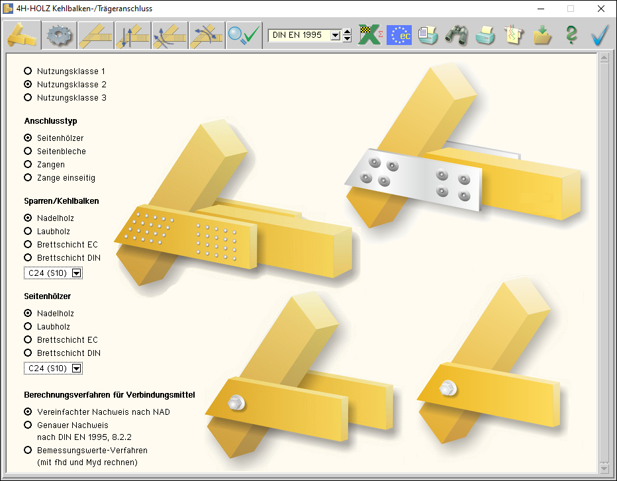This screenshot has width=617, height=481.
Task: Click the Excel export icon
Action: [x=370, y=35]
